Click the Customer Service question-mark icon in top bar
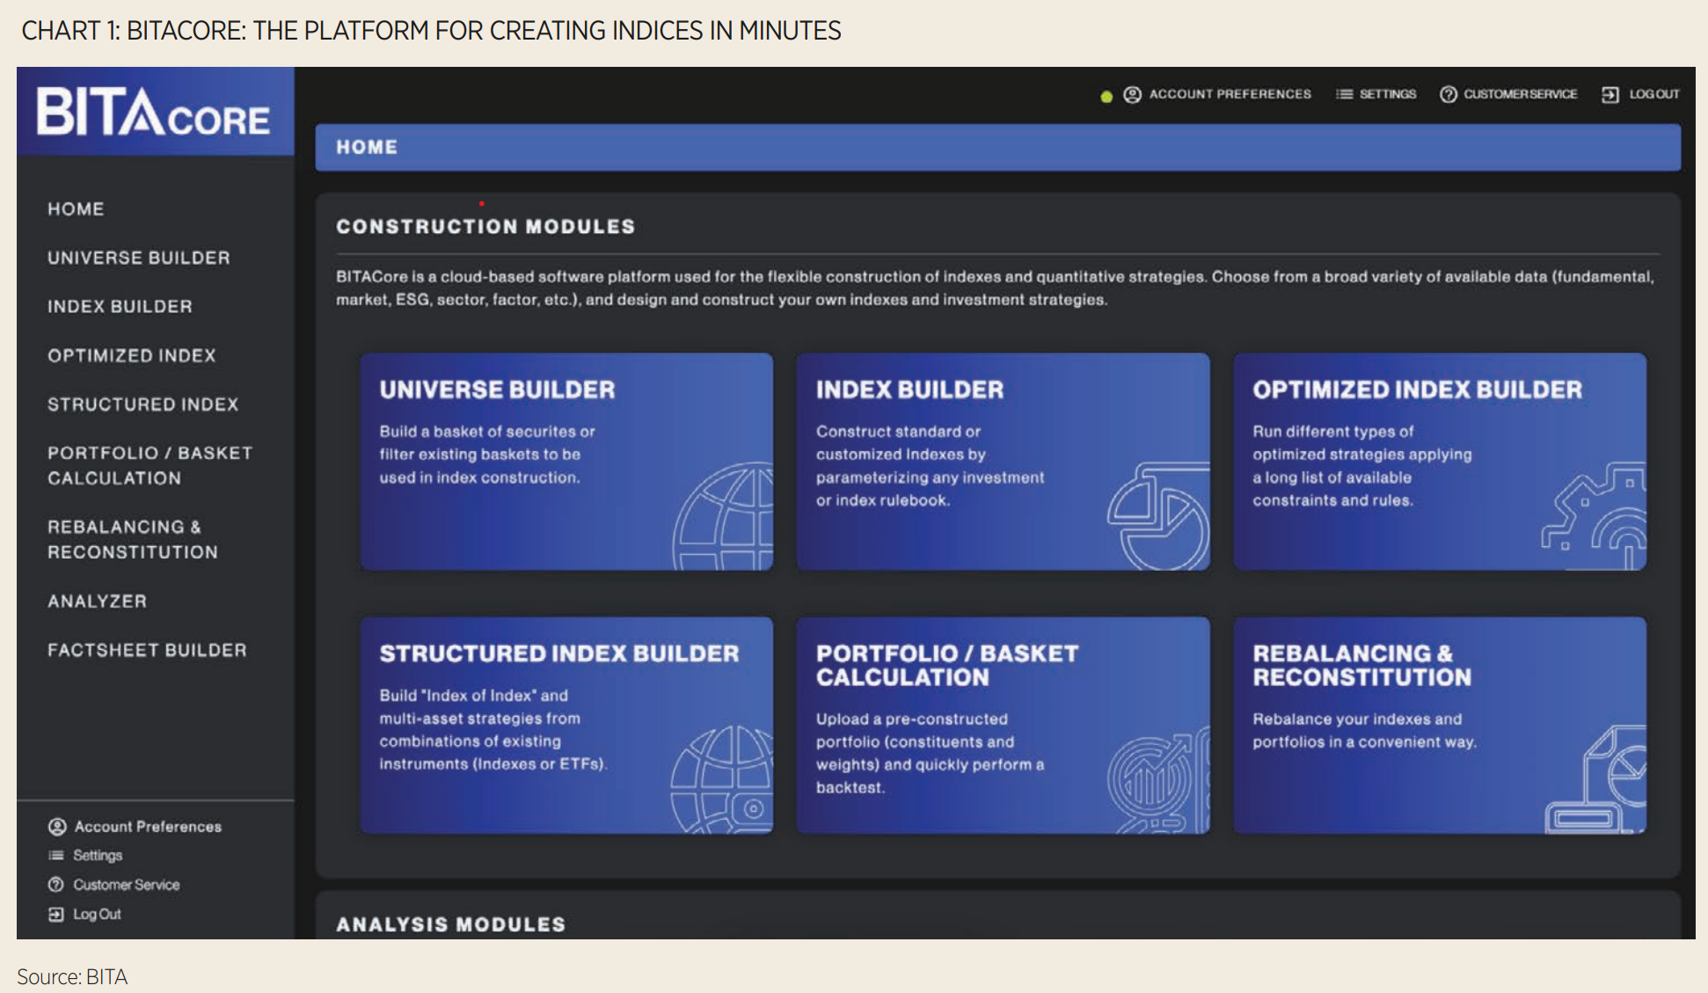Image resolution: width=1708 pixels, height=993 pixels. pyautogui.click(x=1448, y=94)
